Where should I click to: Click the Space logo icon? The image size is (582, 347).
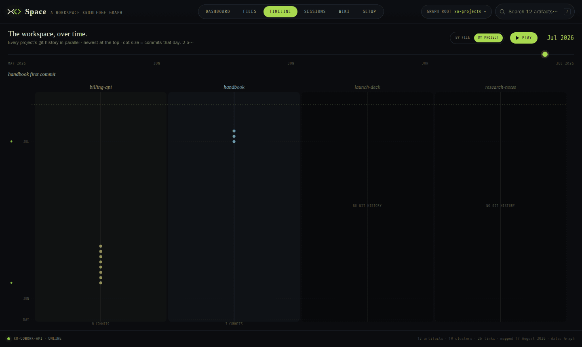pyautogui.click(x=14, y=12)
